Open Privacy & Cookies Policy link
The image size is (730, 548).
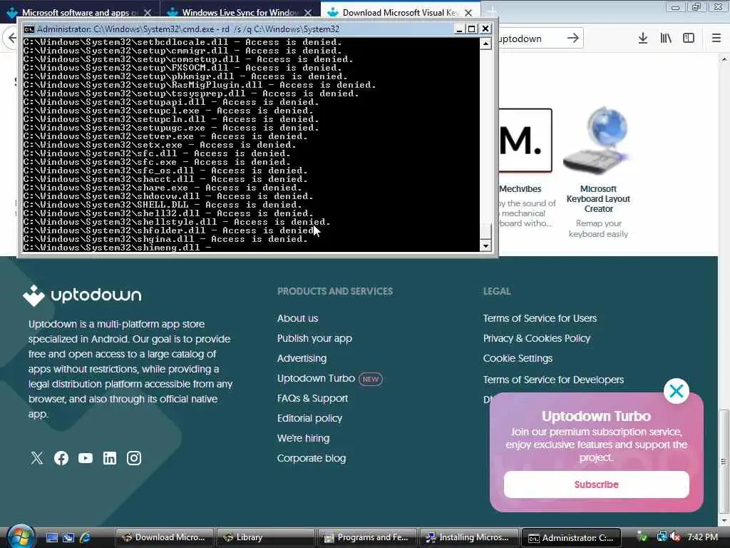[x=536, y=338]
